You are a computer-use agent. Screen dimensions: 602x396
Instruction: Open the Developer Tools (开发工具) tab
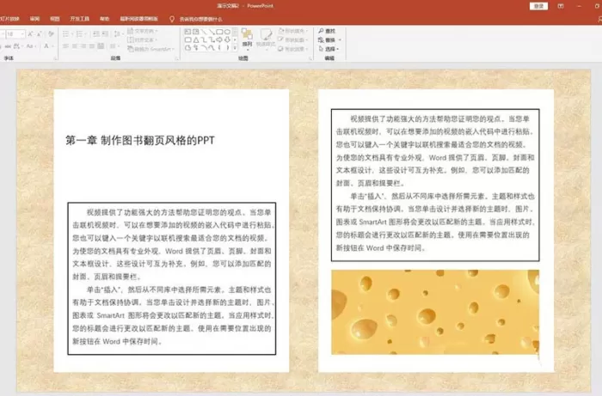point(79,19)
